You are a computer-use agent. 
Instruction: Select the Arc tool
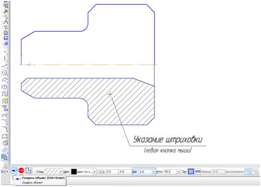click(x=5, y=80)
